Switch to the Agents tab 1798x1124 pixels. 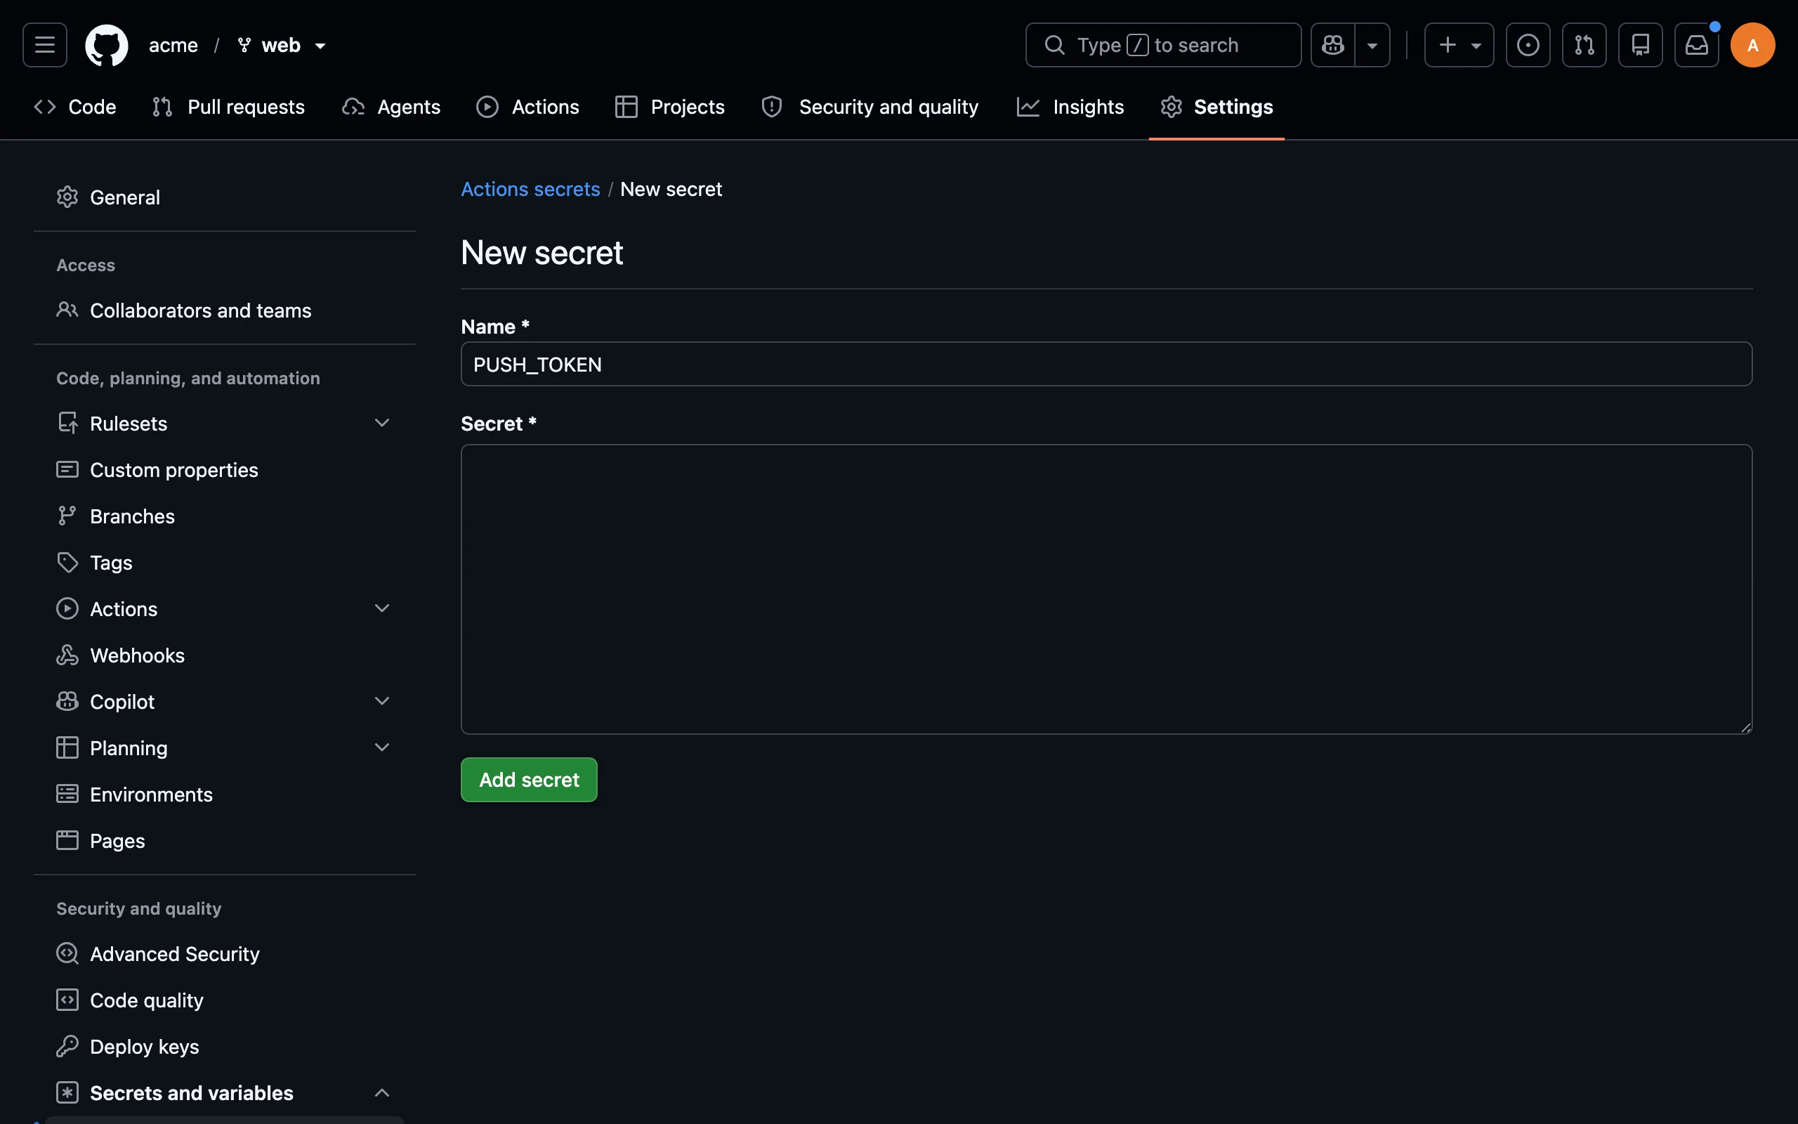click(391, 107)
